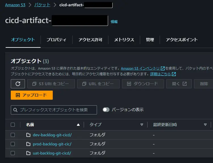Click the 最終更新日時 column header text
The height and width of the screenshot is (163, 213).
(165, 125)
